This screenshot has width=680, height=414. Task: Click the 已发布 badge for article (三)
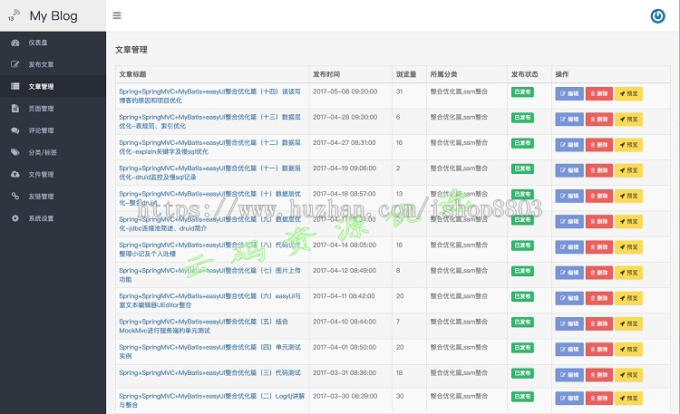click(x=522, y=373)
